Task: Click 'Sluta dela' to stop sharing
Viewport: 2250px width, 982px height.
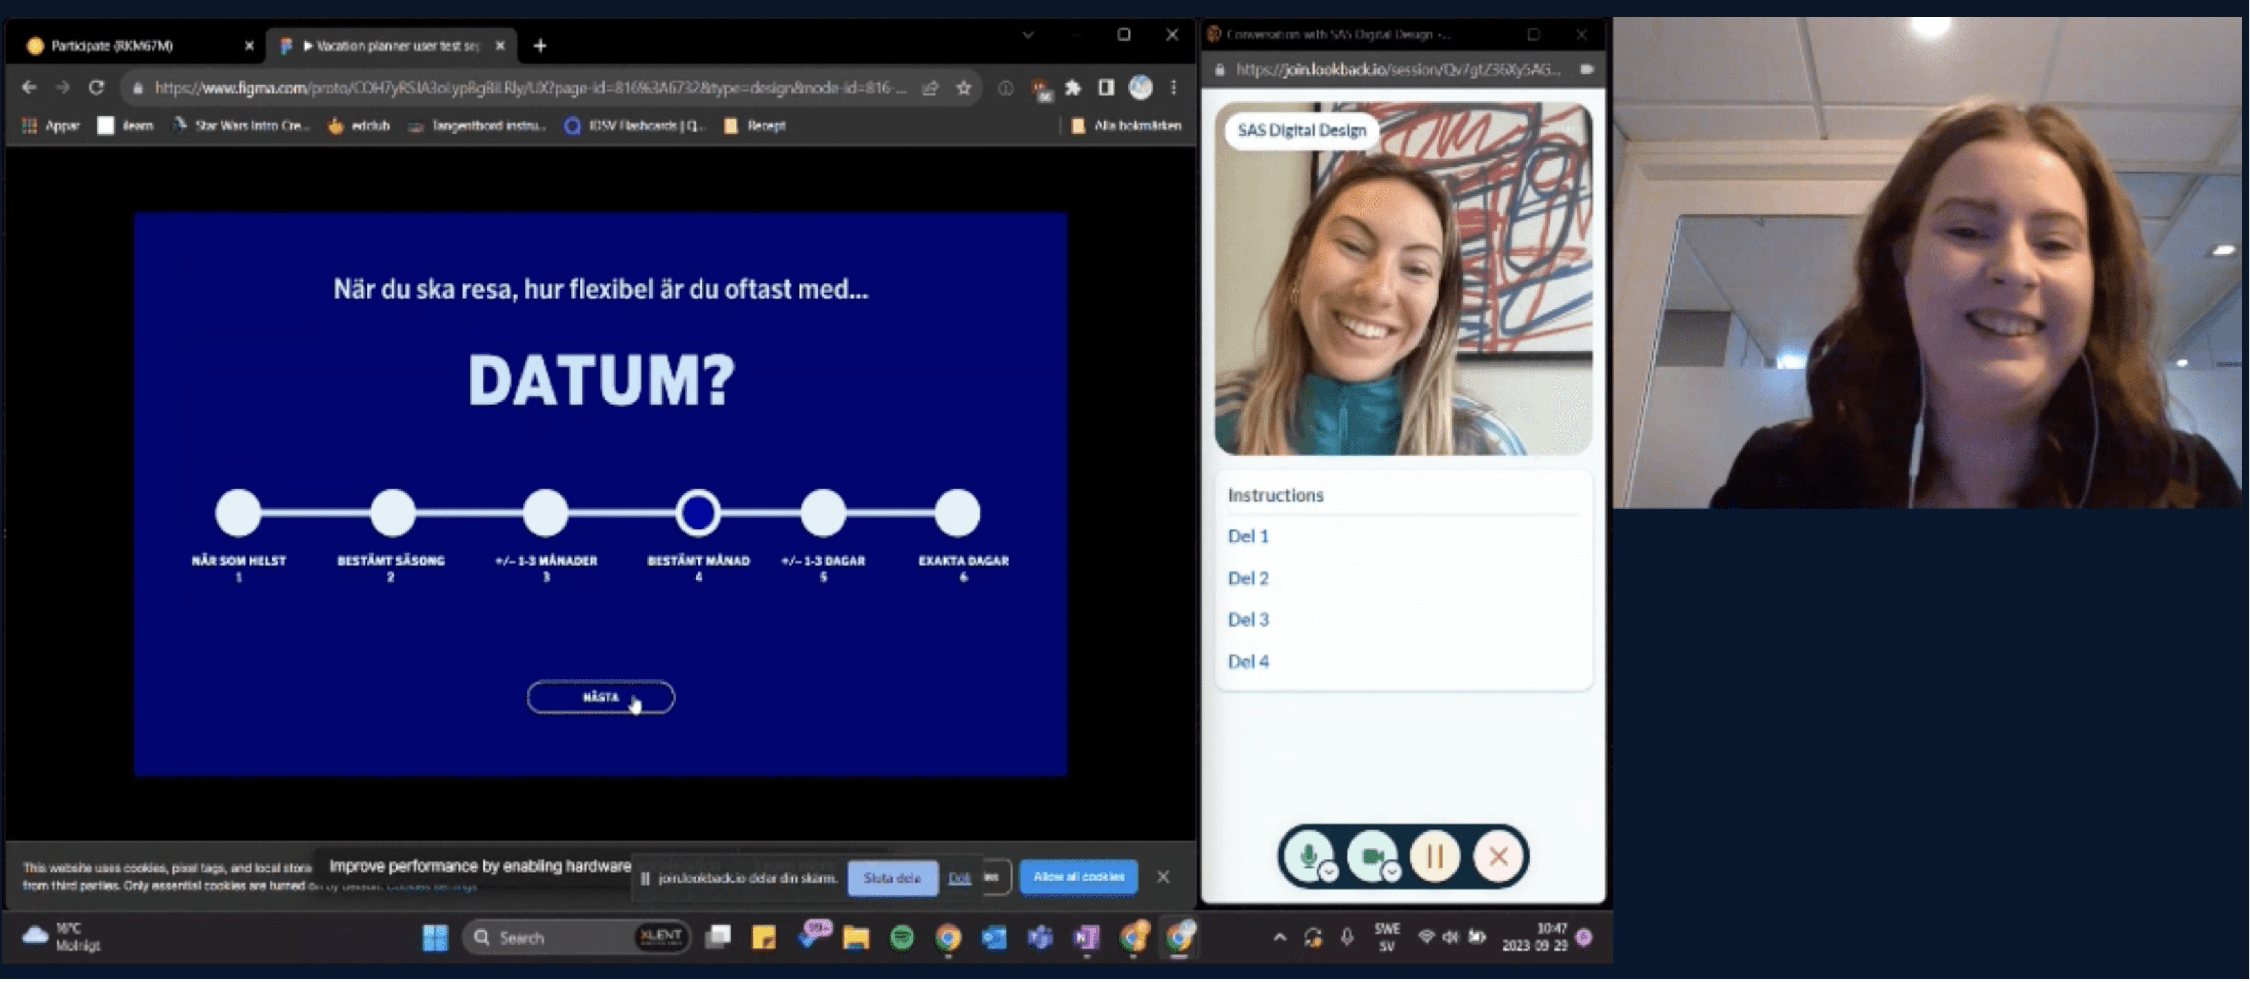Action: (891, 878)
